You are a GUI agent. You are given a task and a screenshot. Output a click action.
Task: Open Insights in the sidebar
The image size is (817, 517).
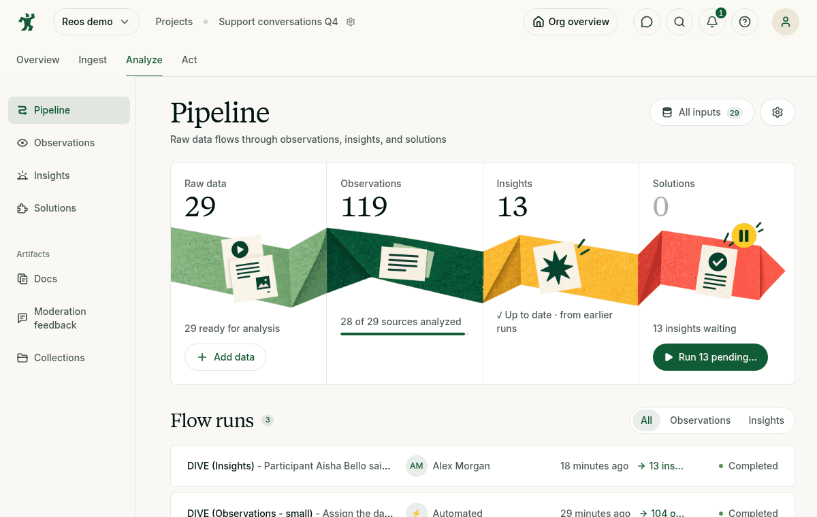69,176
